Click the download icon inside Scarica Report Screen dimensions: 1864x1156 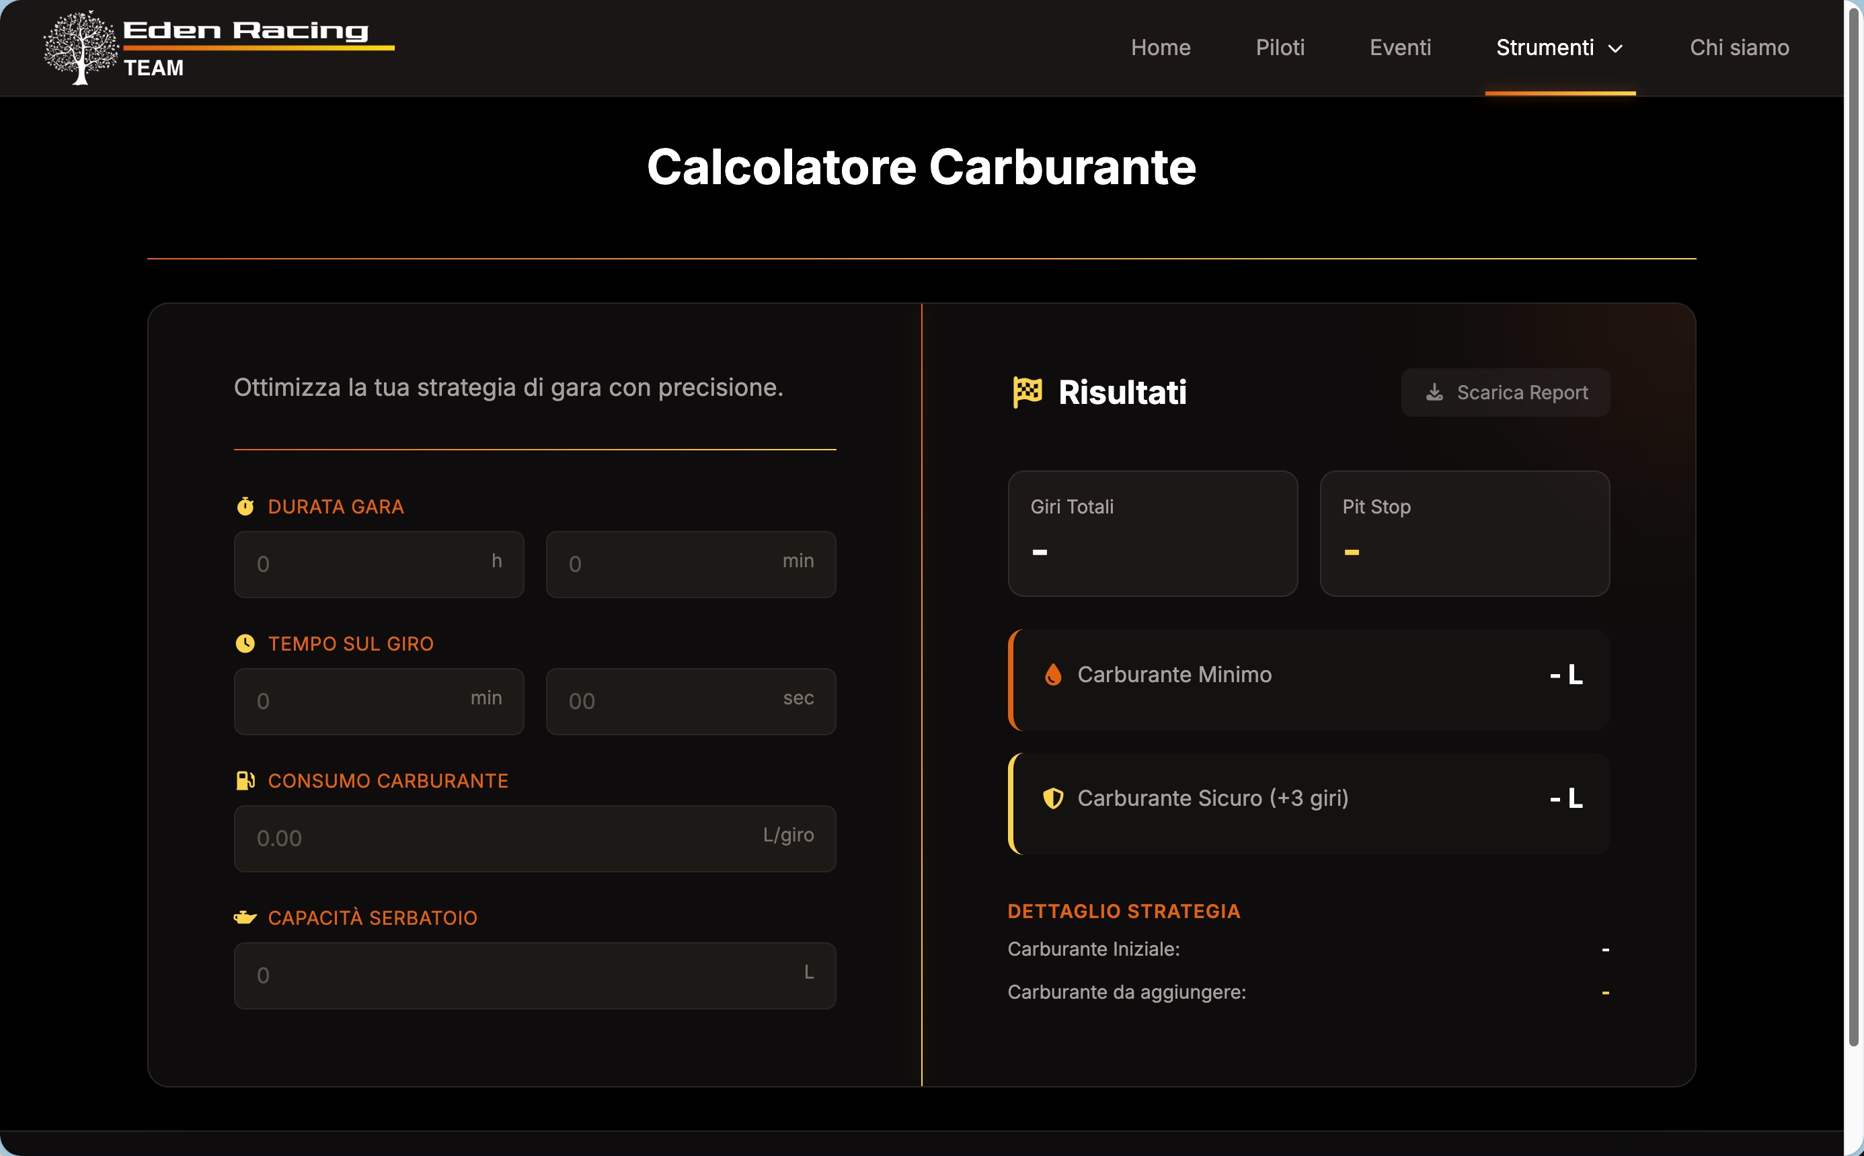[x=1435, y=391]
